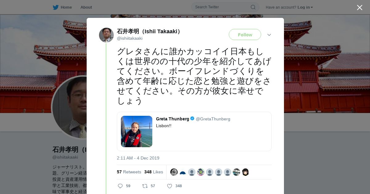Click the search magnifier icon
Screen dimensions: 370x194
coord(253,7)
